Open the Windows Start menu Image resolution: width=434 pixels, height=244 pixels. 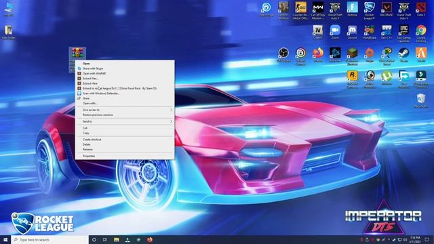pyautogui.click(x=5, y=239)
